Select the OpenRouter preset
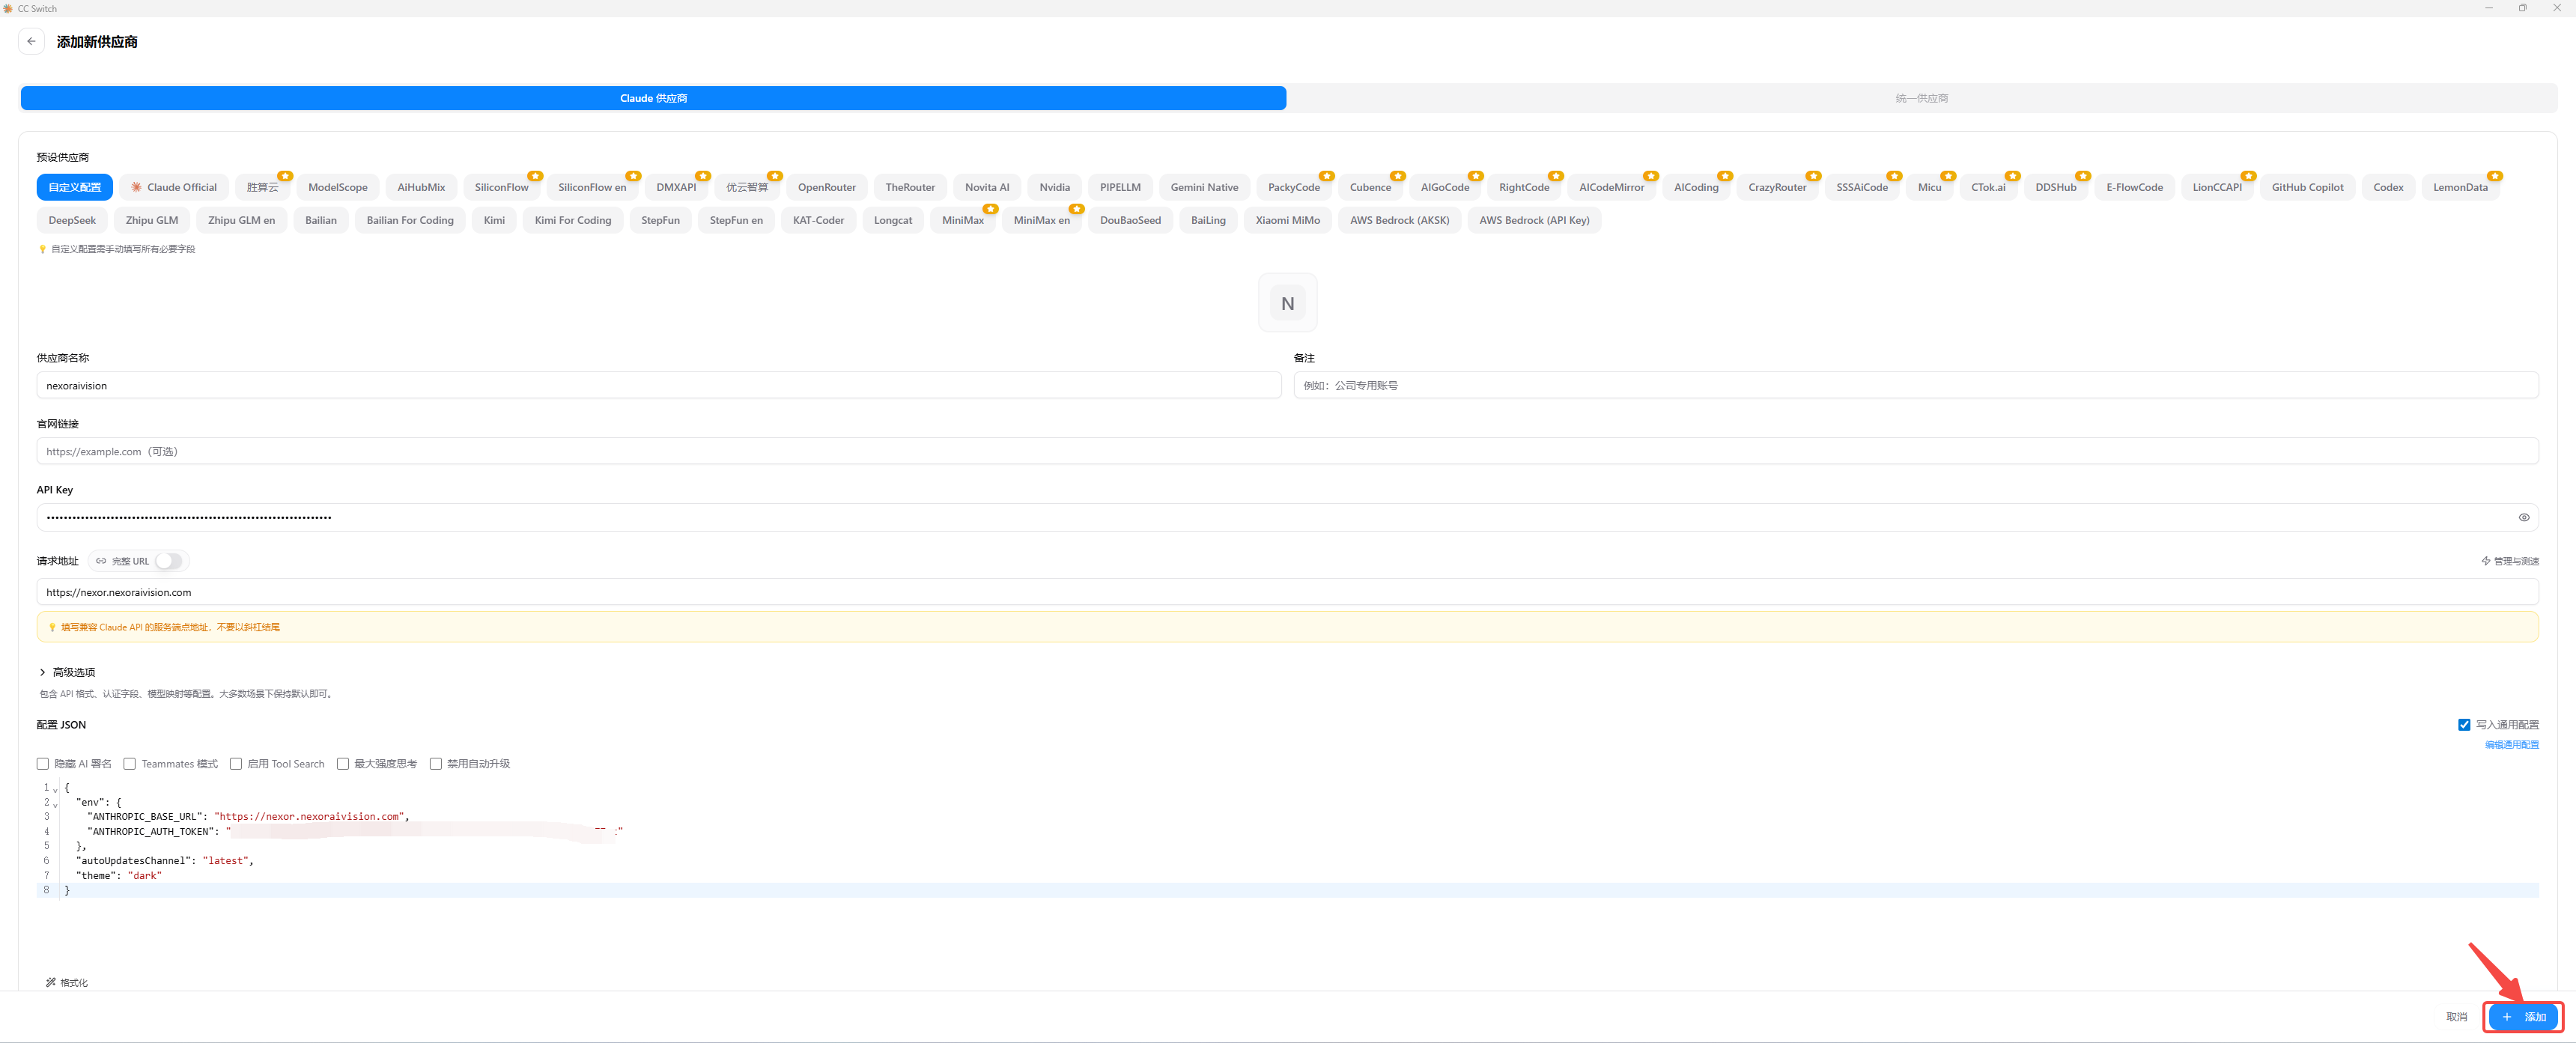 click(827, 187)
